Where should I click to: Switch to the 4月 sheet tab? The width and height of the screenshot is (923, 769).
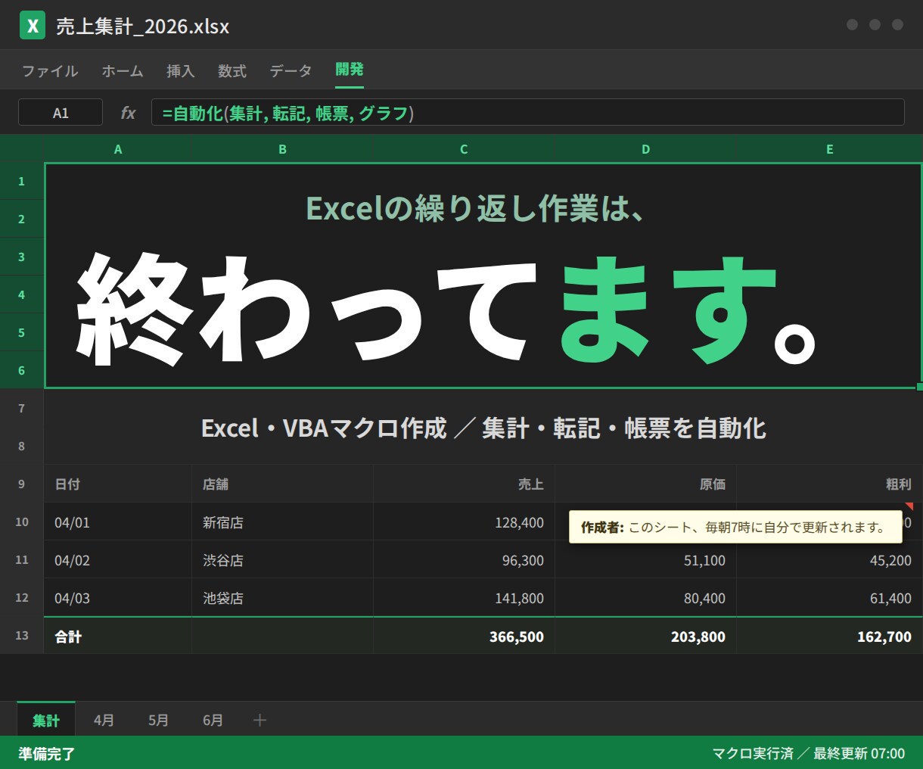click(104, 720)
